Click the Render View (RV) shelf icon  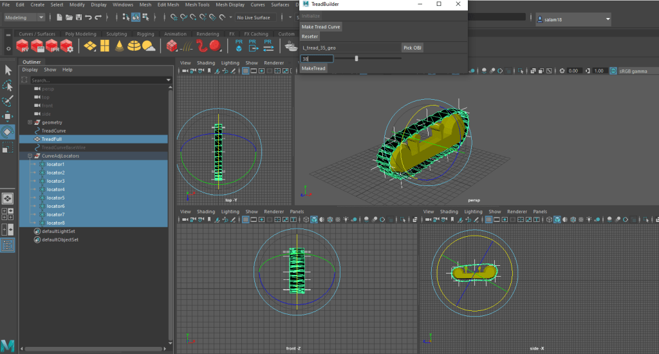pyautogui.click(x=23, y=46)
